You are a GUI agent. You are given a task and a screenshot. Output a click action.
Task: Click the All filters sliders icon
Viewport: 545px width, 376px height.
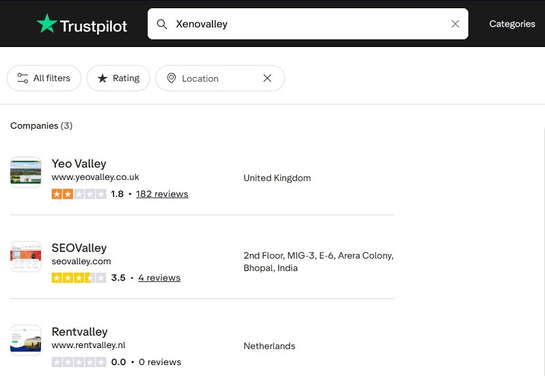tap(22, 78)
